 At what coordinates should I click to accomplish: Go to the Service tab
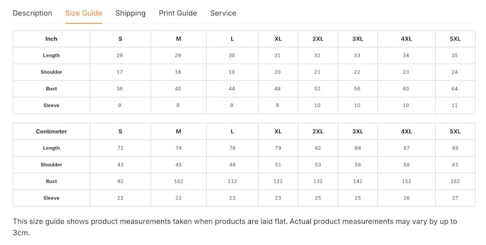point(223,13)
